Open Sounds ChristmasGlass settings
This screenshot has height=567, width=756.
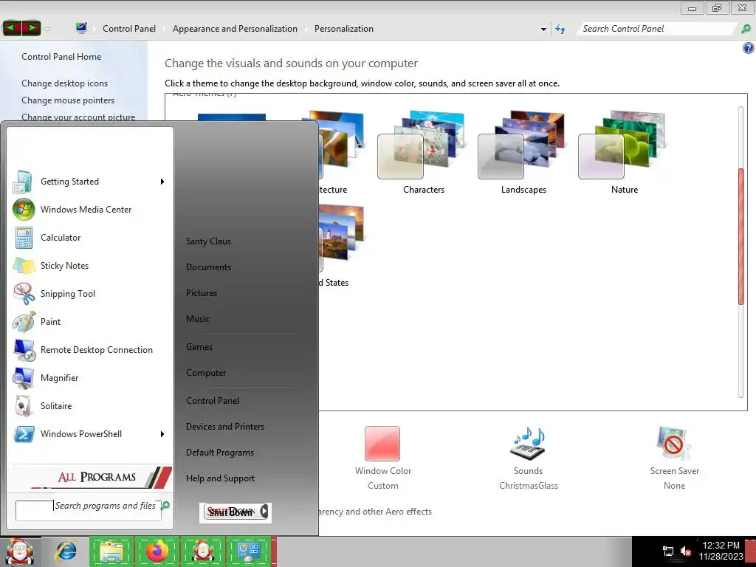(x=529, y=458)
